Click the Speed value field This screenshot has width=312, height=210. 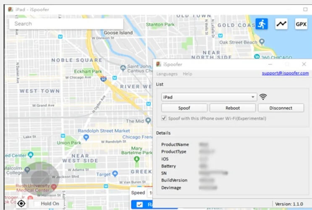pos(150,193)
